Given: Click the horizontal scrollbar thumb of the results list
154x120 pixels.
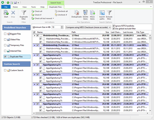Looking at the screenshot, I should click(x=78, y=113).
